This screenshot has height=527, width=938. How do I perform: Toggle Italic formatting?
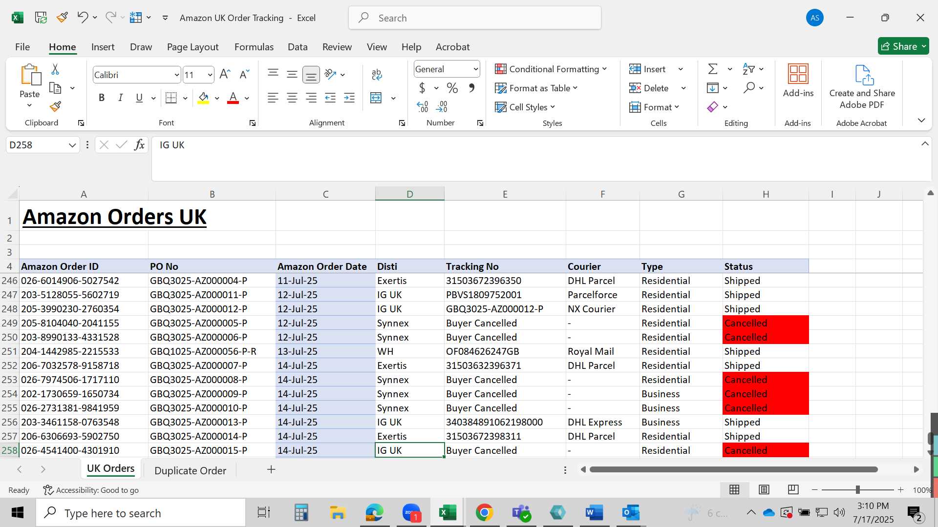coord(120,98)
